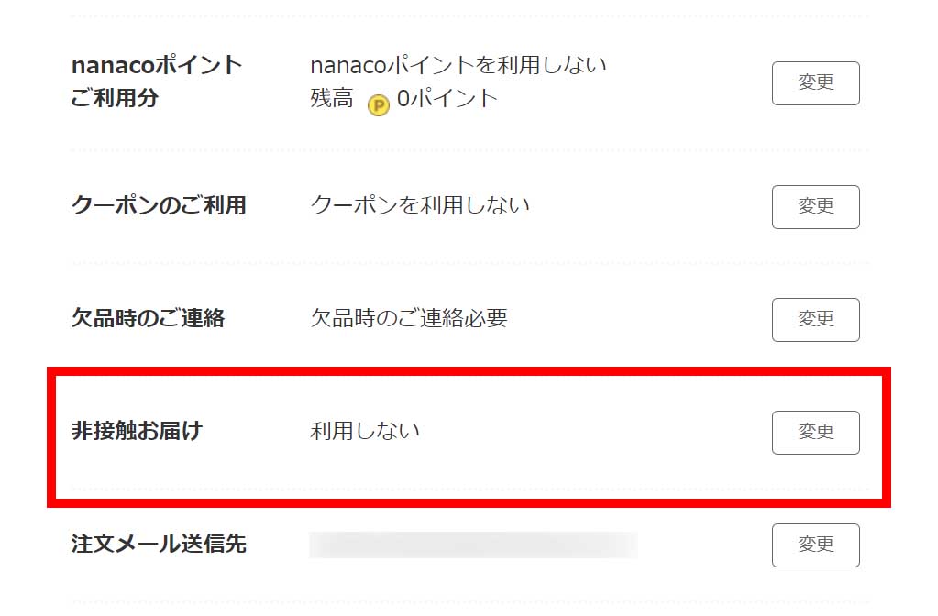Select the クーポンのご利用 row label

coord(159,205)
